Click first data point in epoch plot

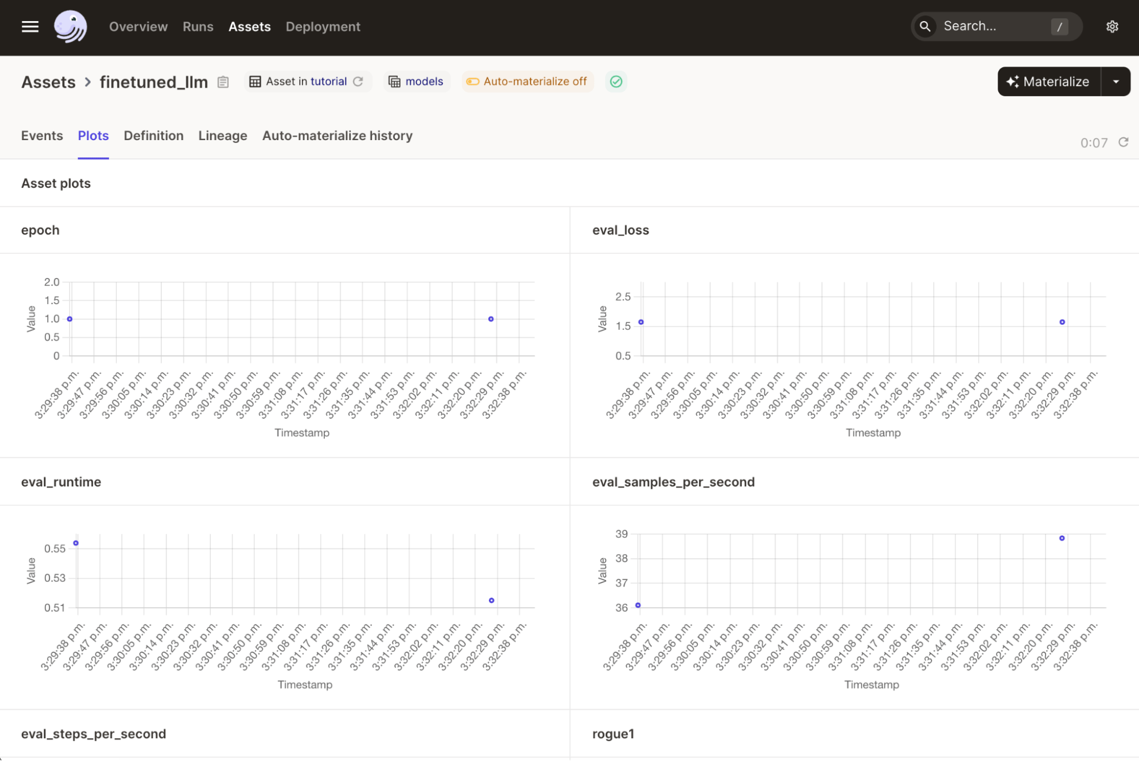tap(70, 319)
